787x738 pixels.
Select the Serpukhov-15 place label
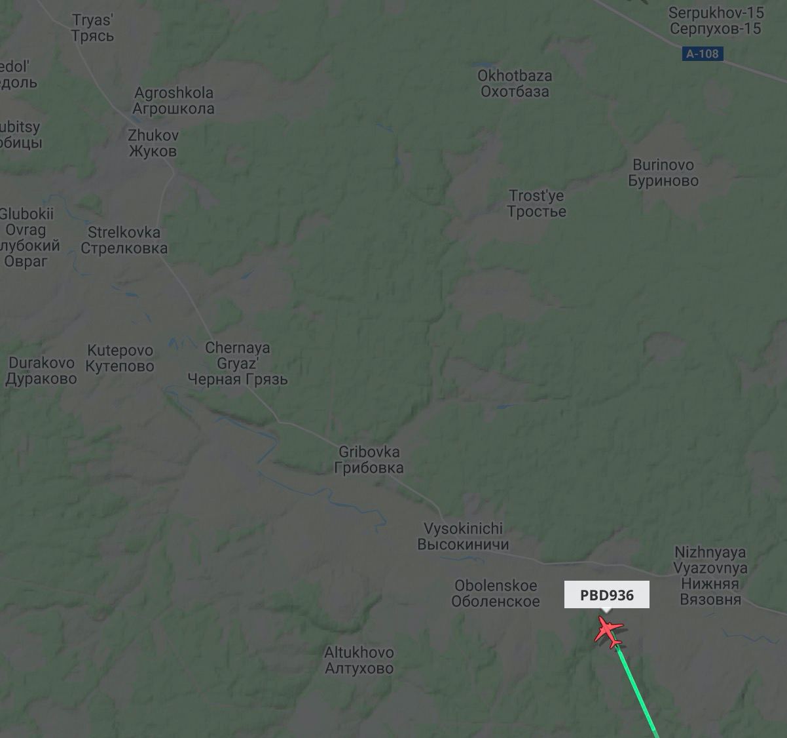(x=716, y=20)
